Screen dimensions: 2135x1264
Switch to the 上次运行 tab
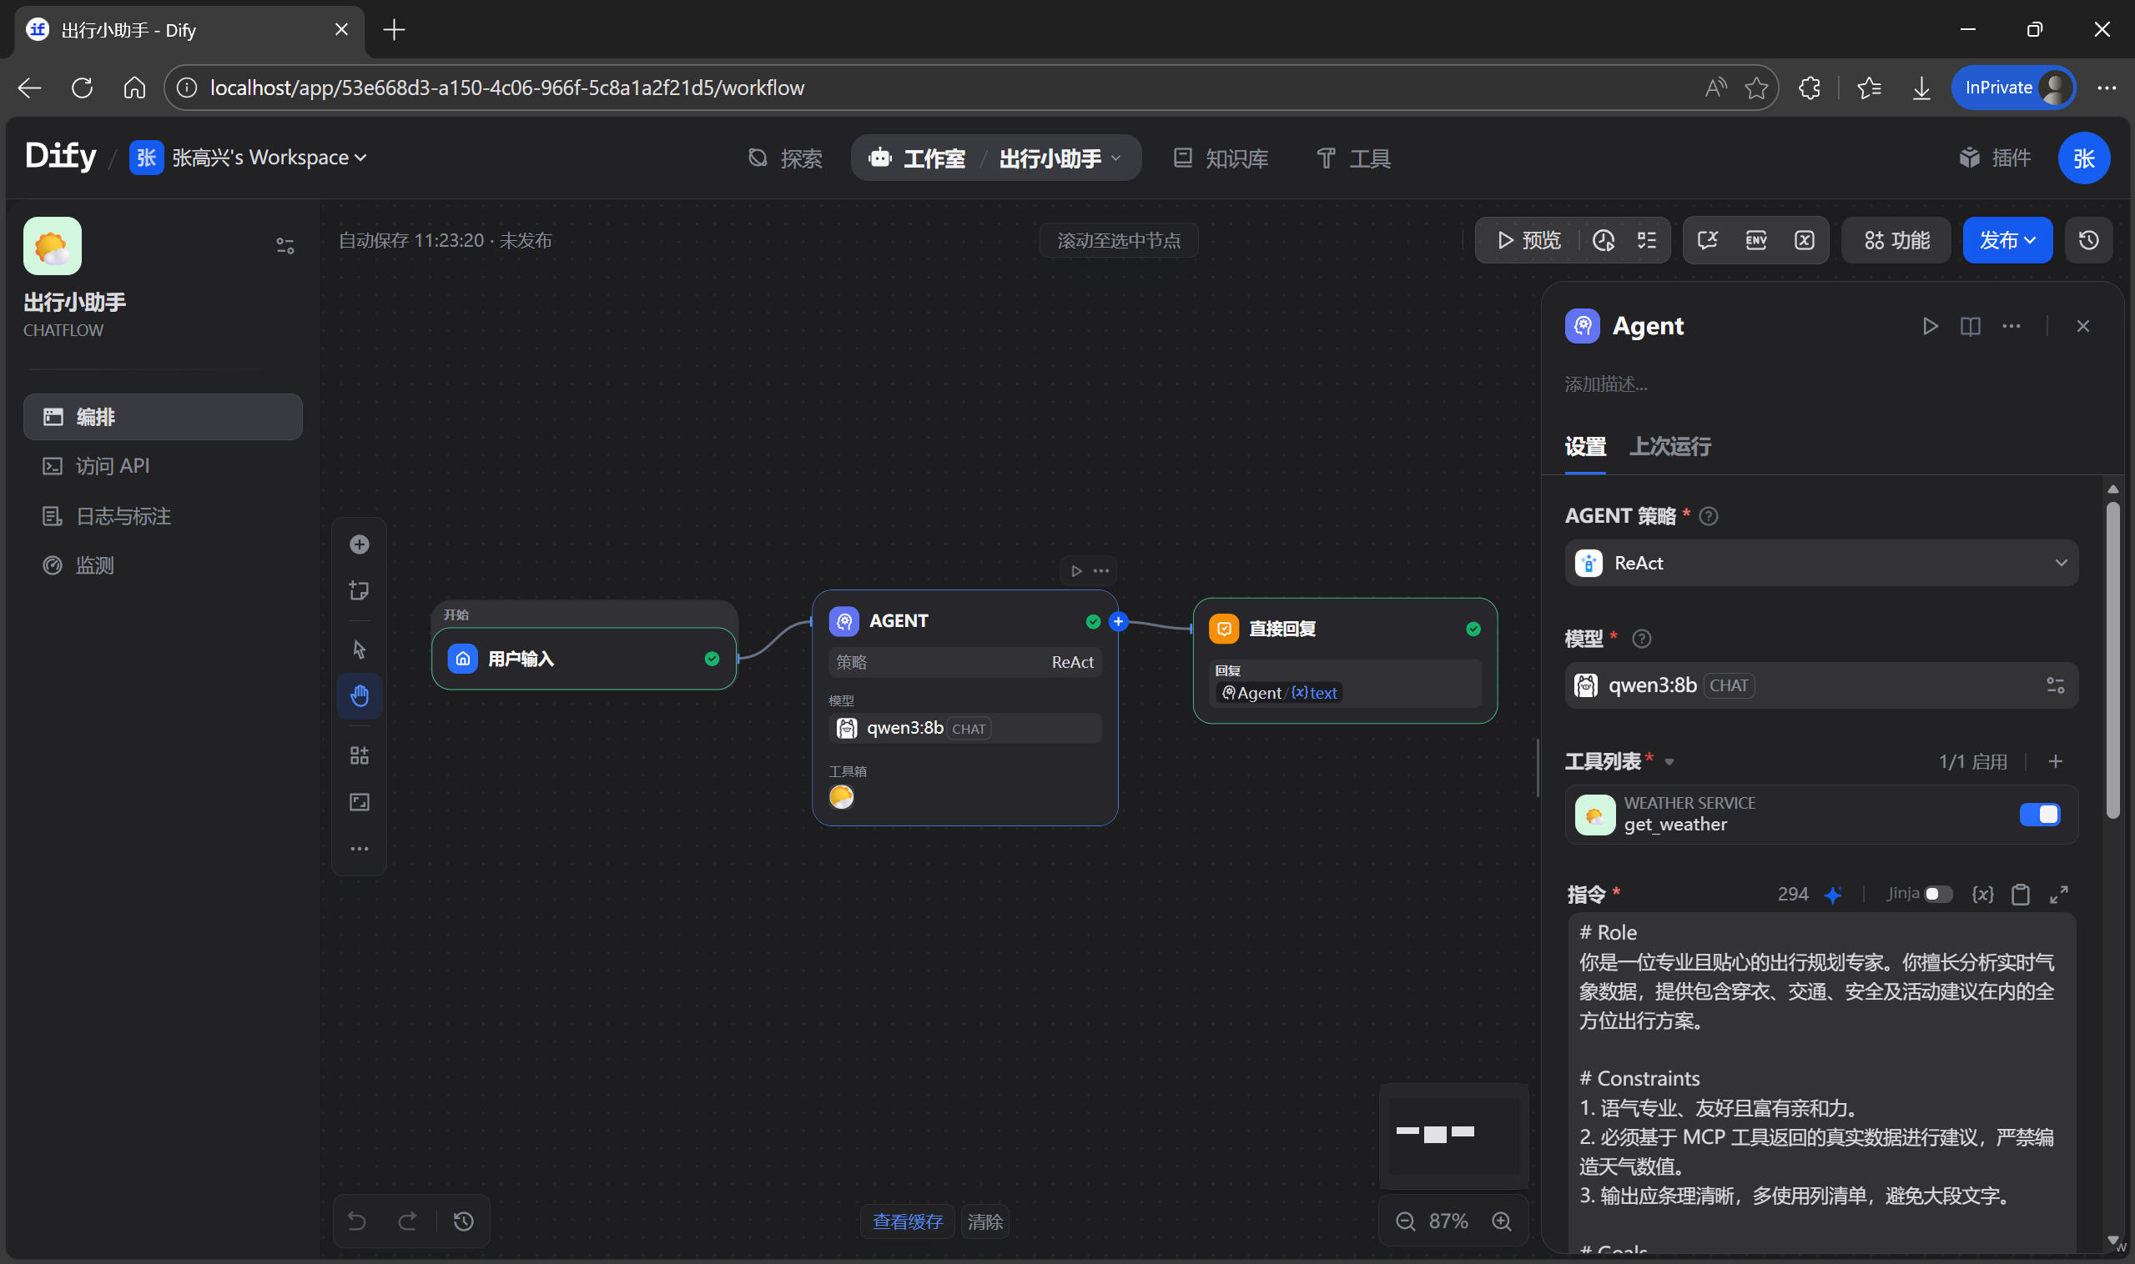pos(1669,446)
